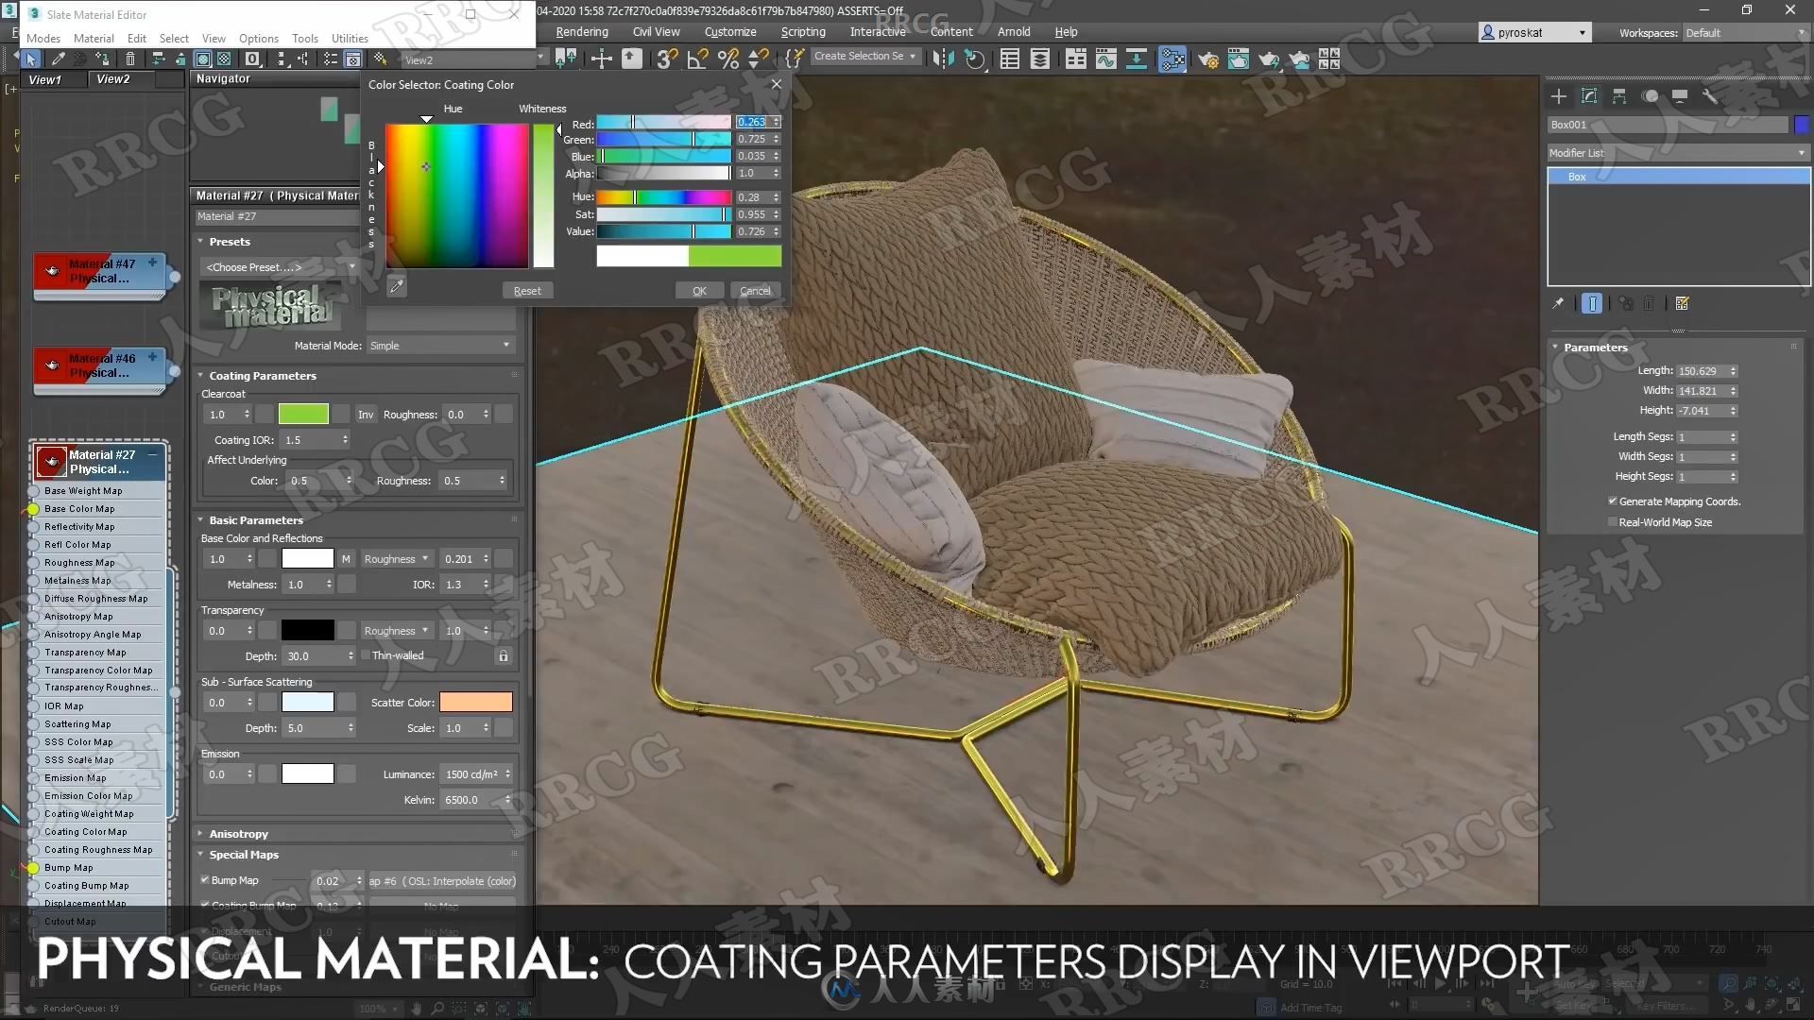Expand the Anisotropy rollout
Screen dimensions: 1814x1020
pos(237,834)
